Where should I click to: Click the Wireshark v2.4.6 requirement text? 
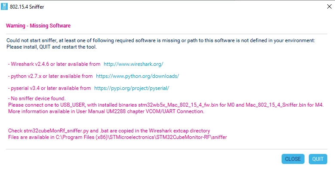point(54,64)
